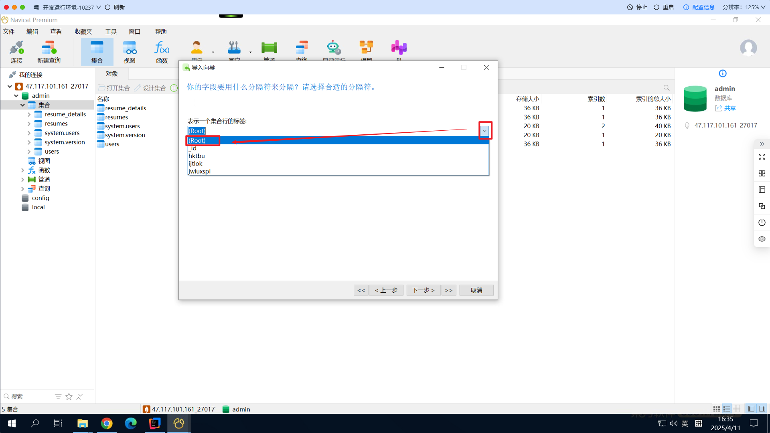
Task: Click 刷新 refresh in top bar
Action: [x=115, y=7]
